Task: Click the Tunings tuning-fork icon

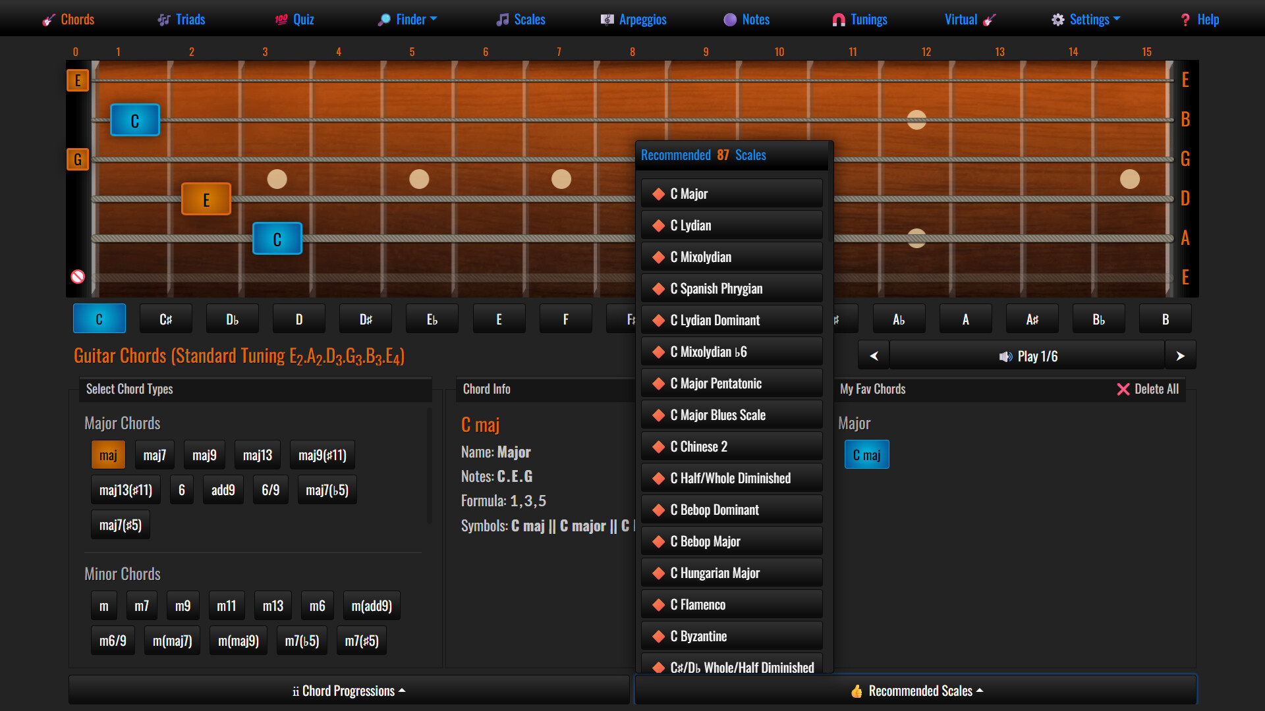Action: pyautogui.click(x=837, y=19)
